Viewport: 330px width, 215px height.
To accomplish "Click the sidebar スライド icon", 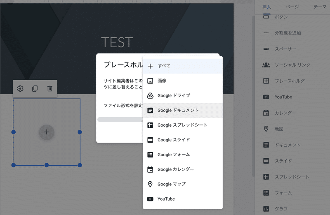I will pyautogui.click(x=266, y=161).
